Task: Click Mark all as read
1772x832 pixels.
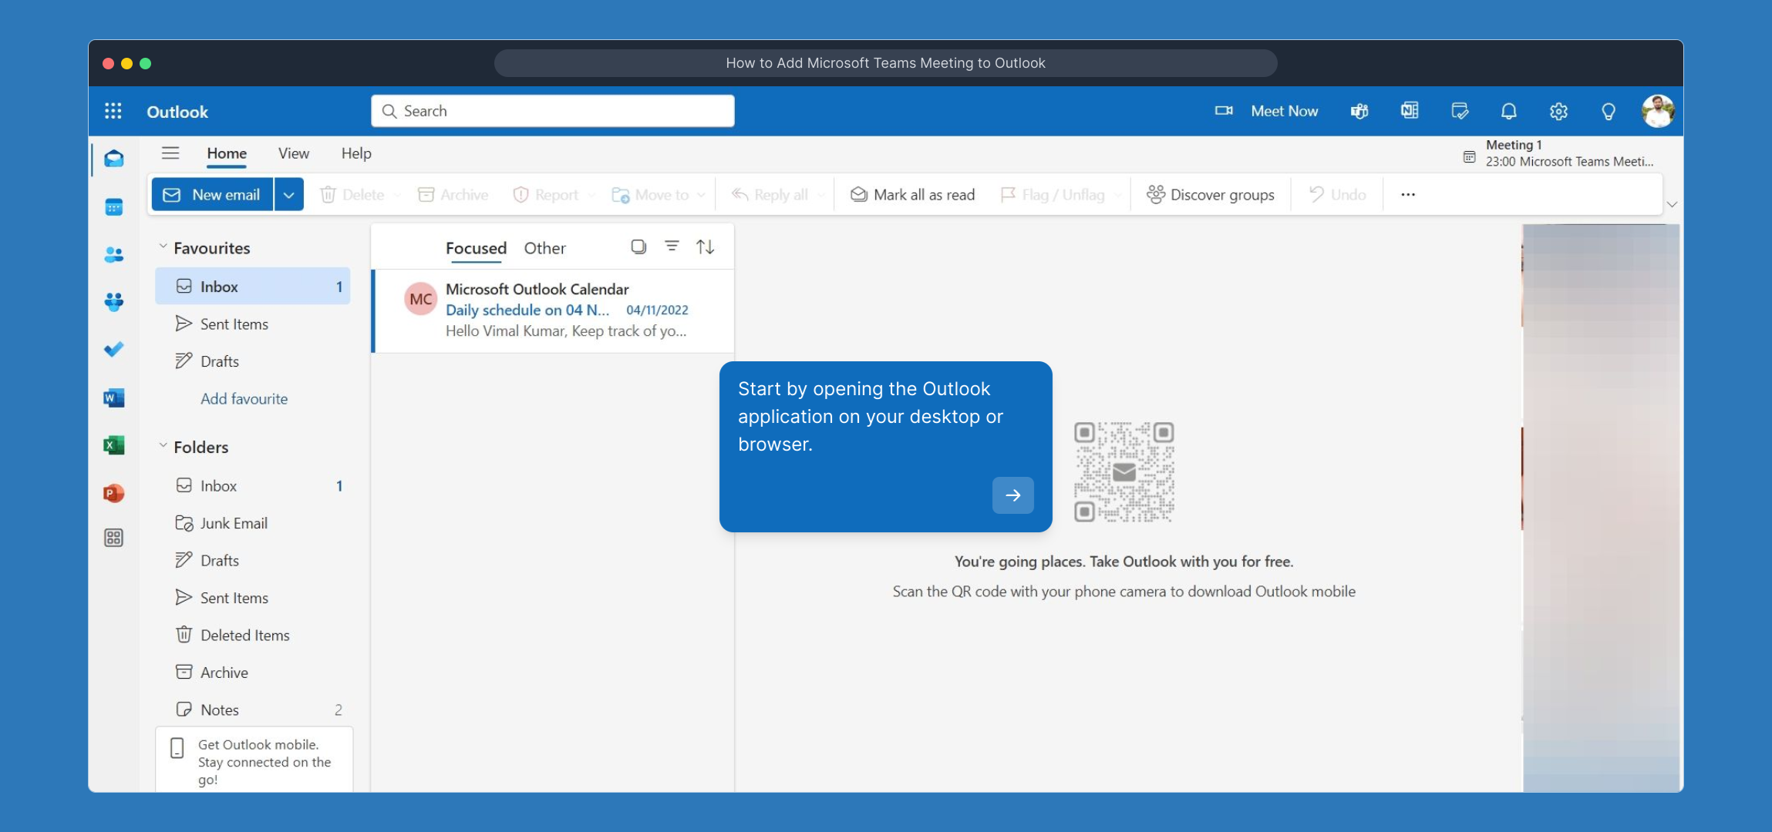Action: [912, 195]
